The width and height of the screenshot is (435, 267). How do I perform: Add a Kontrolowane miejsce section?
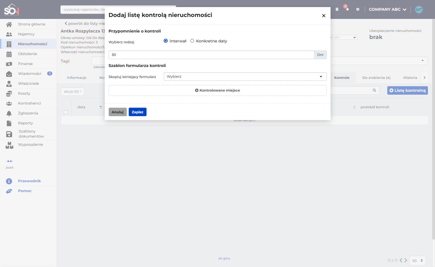(x=217, y=90)
